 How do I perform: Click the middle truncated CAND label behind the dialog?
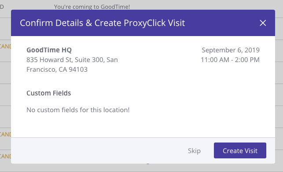5,134
